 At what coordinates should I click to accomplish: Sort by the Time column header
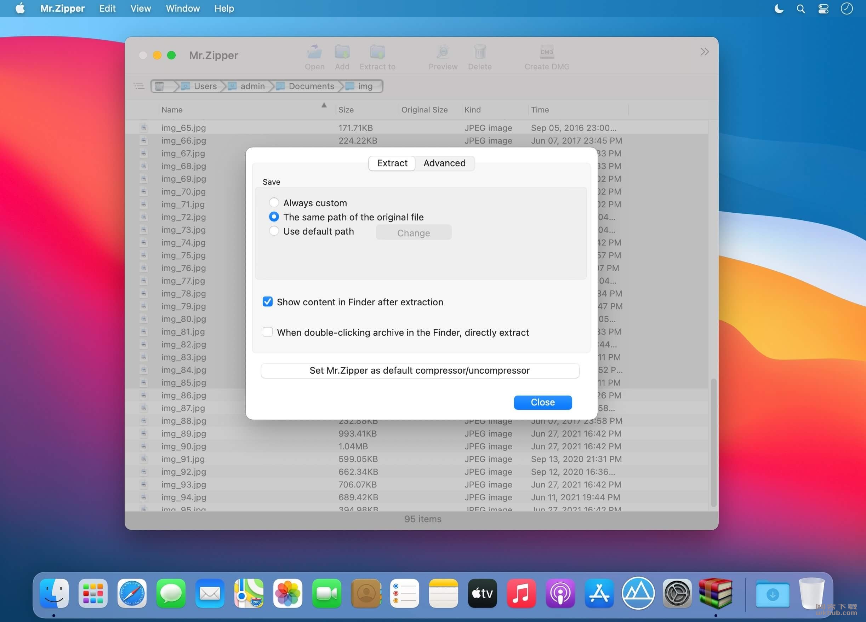click(x=578, y=110)
